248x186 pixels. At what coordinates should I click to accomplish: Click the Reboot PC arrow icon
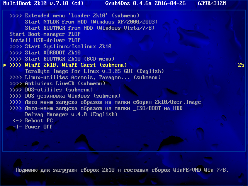17,120
